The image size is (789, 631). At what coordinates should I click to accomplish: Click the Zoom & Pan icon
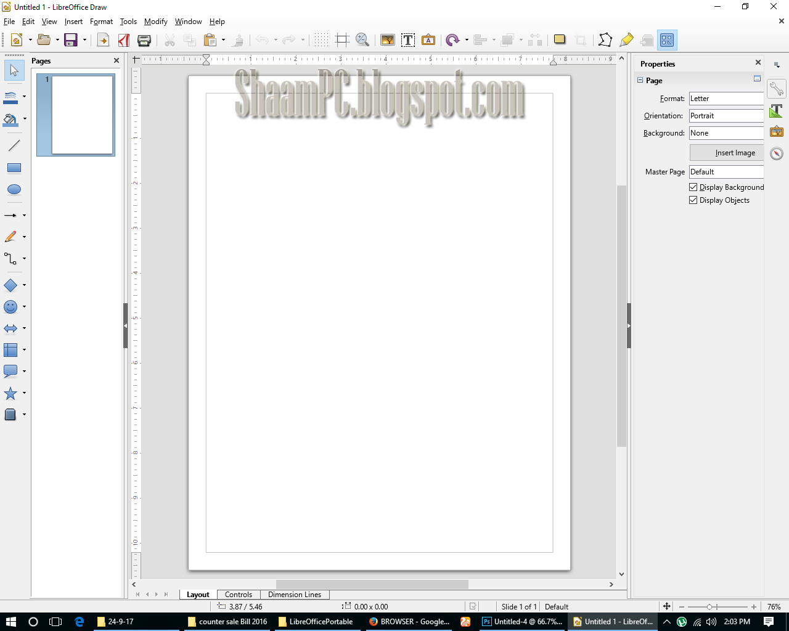point(362,40)
